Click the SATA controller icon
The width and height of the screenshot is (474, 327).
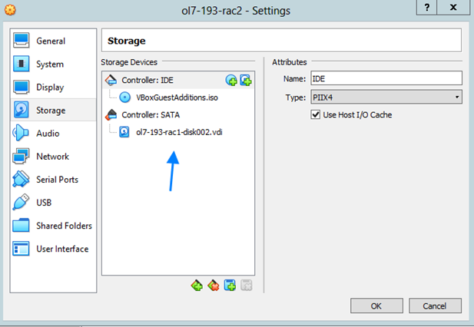click(111, 114)
